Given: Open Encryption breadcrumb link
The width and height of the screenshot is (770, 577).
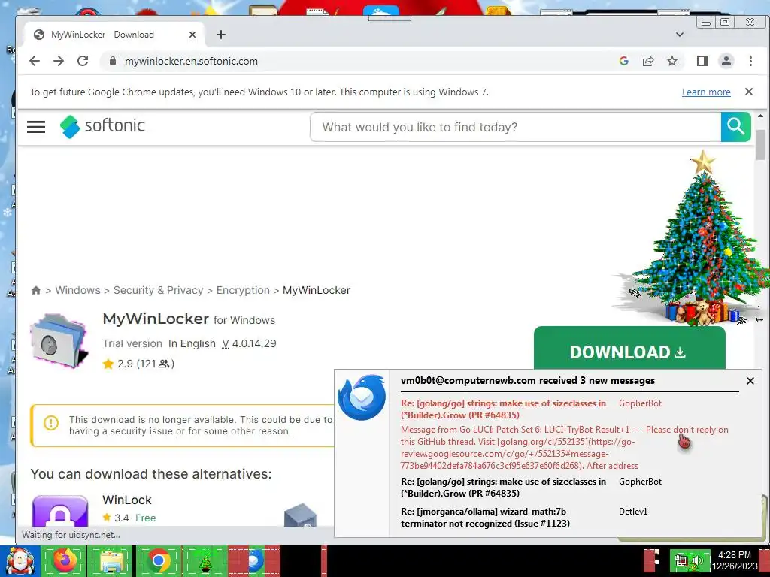Looking at the screenshot, I should (x=243, y=290).
